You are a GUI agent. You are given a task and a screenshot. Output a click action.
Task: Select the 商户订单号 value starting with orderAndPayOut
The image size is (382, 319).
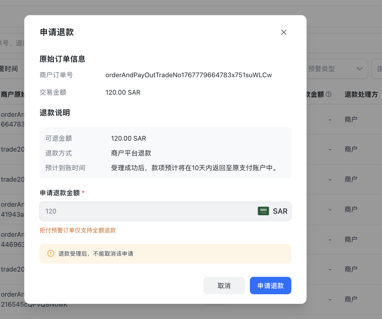coord(188,75)
